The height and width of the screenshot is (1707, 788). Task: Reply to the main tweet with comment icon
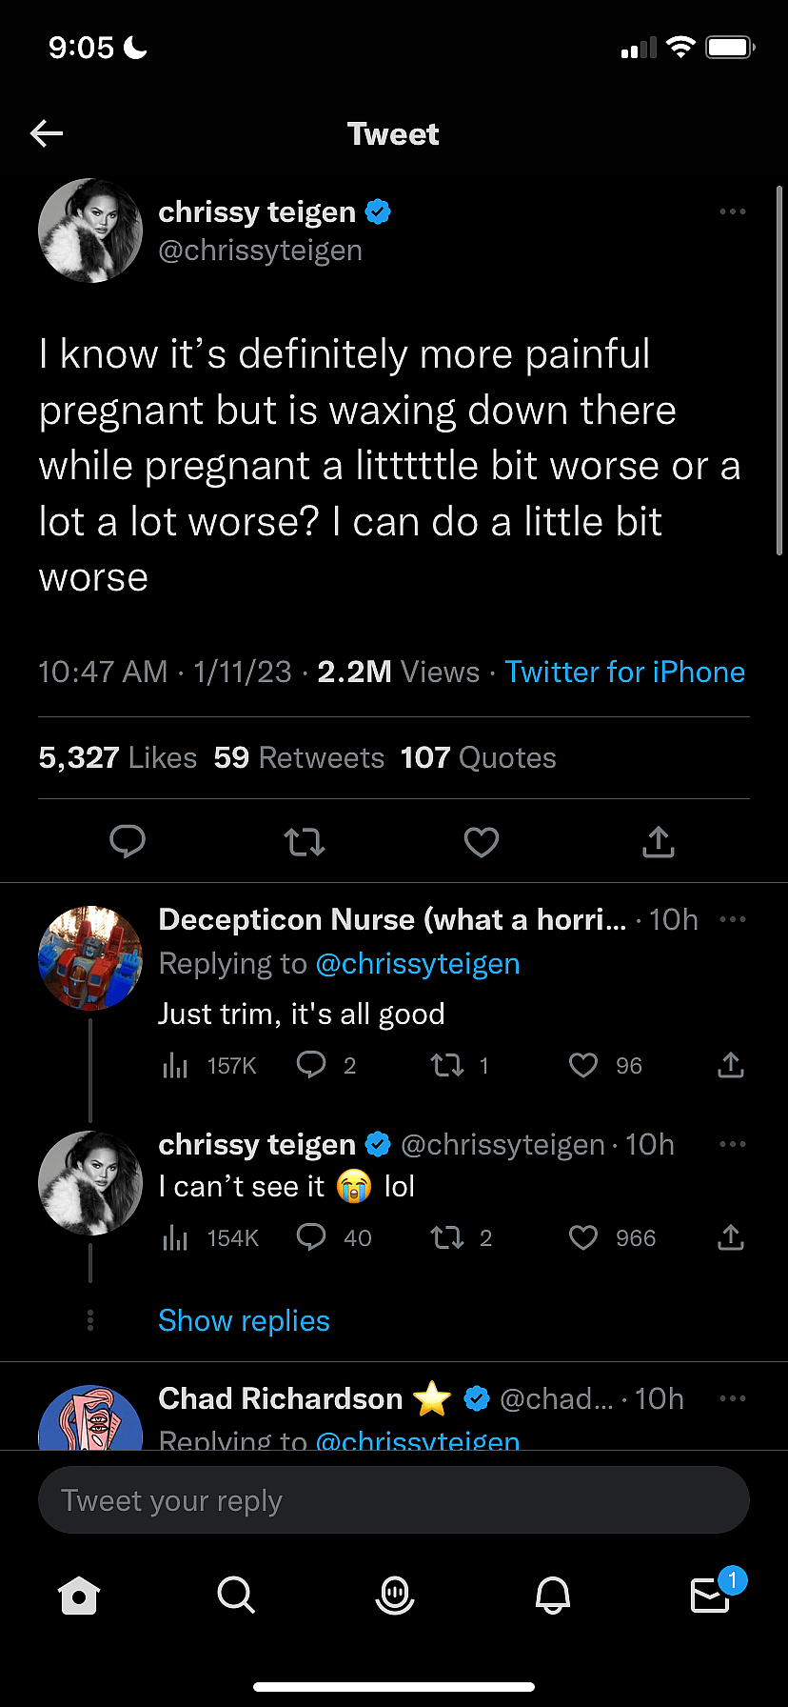(x=128, y=841)
